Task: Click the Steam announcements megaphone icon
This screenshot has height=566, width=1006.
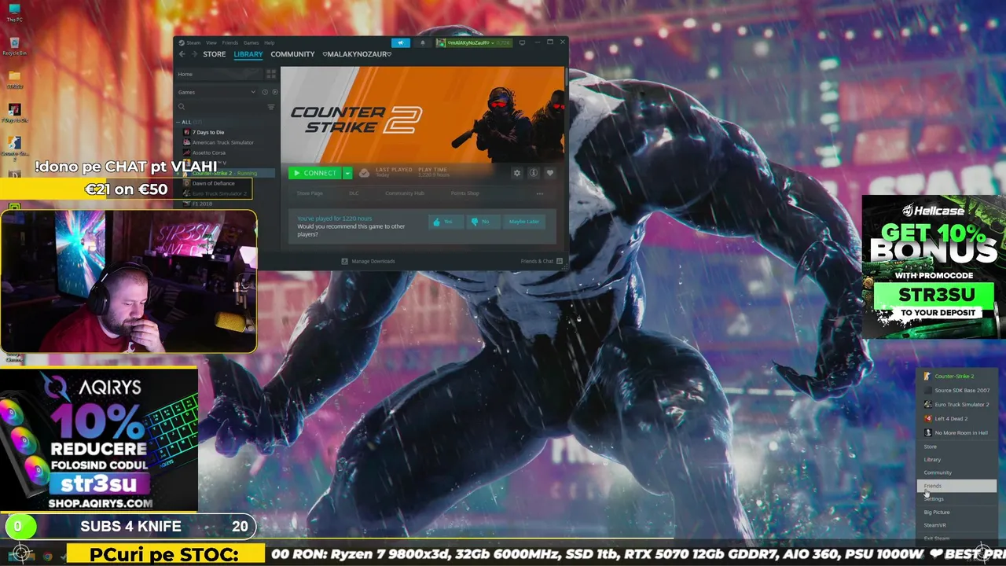Action: point(401,42)
